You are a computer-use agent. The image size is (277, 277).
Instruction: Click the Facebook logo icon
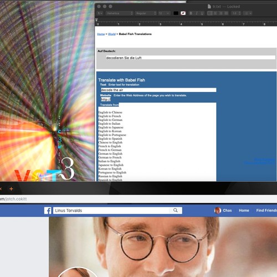point(48,211)
